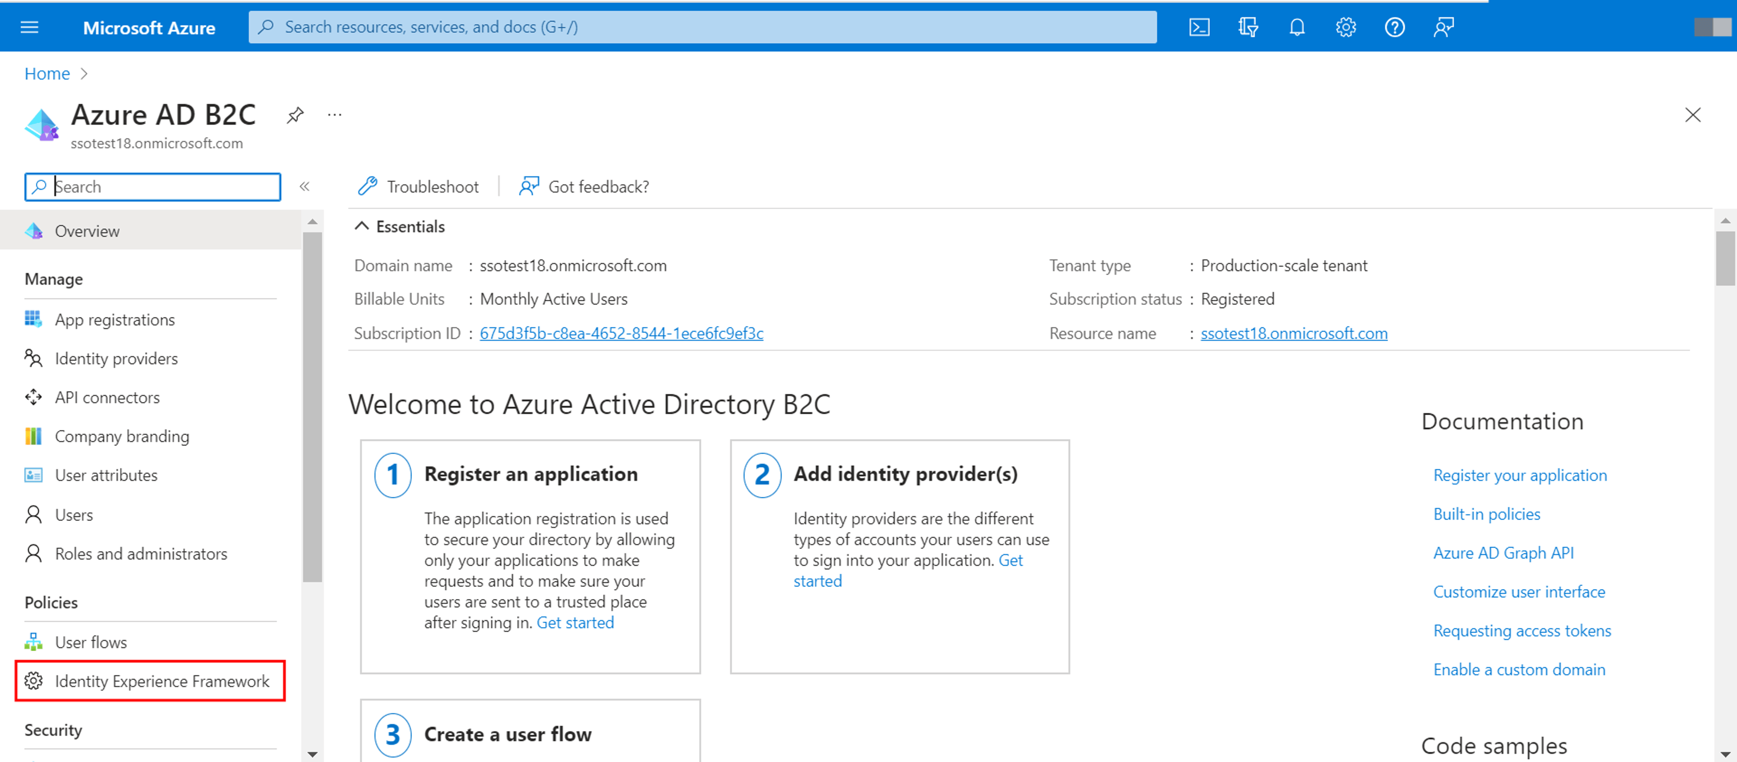Open portal settings gear icon
Image resolution: width=1737 pixels, height=762 pixels.
point(1346,27)
